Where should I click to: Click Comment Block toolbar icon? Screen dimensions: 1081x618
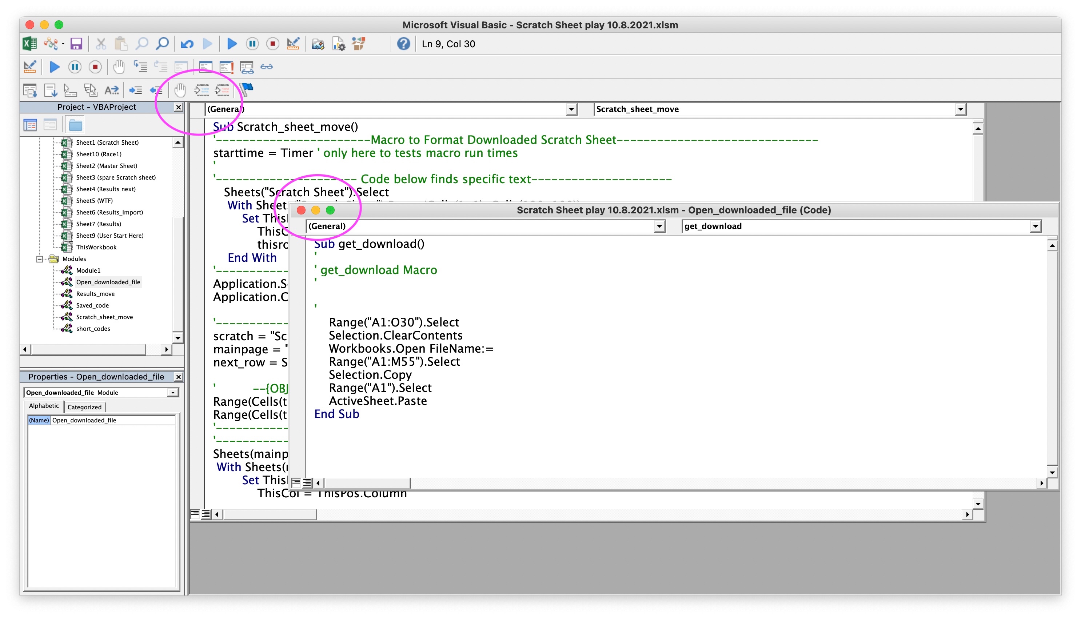pyautogui.click(x=202, y=89)
